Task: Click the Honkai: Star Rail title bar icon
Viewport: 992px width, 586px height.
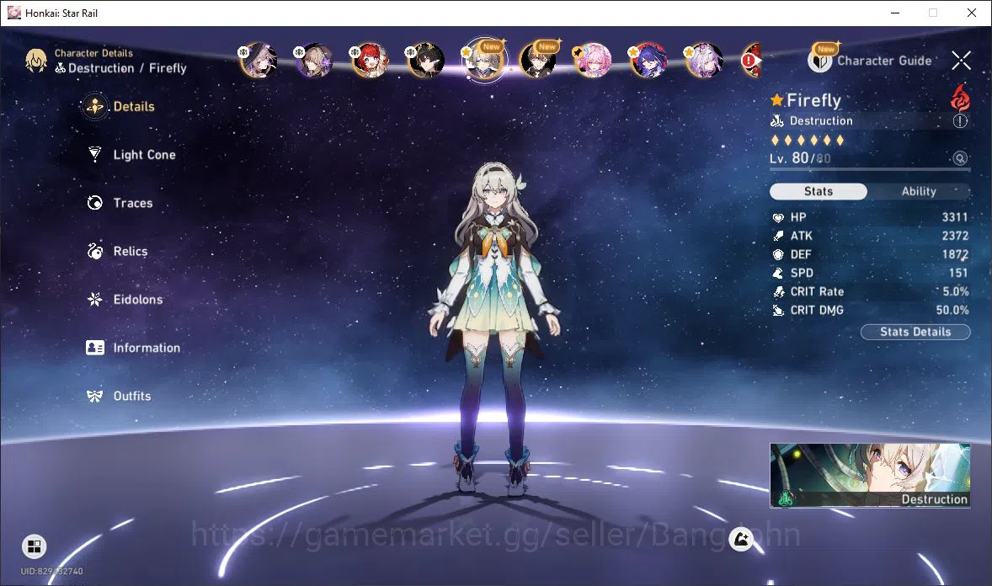Action: coord(13,13)
